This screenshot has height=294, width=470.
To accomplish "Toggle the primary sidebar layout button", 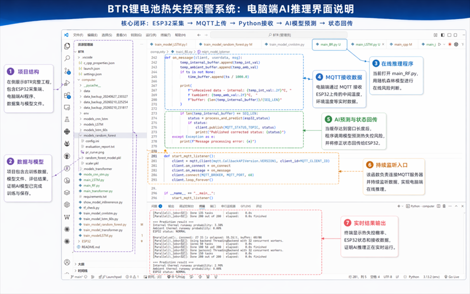I will [x=443, y=35].
